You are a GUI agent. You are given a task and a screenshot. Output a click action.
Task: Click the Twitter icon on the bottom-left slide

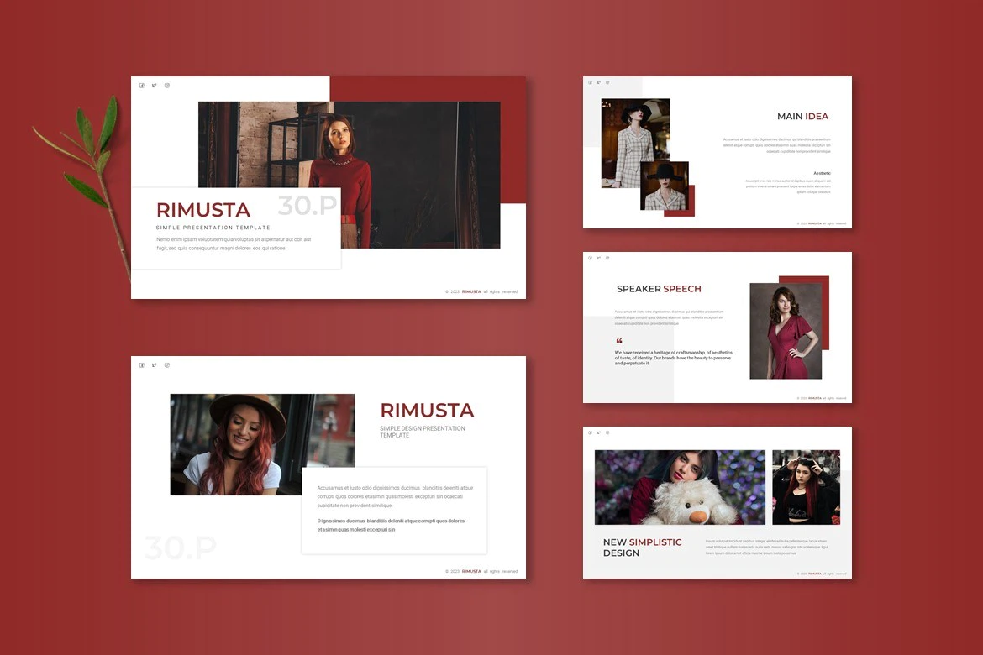(155, 365)
